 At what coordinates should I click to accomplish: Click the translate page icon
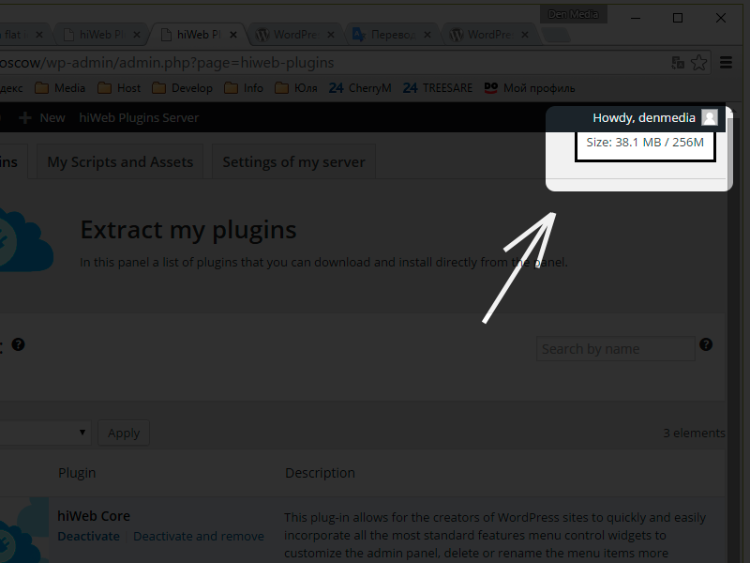(x=678, y=63)
